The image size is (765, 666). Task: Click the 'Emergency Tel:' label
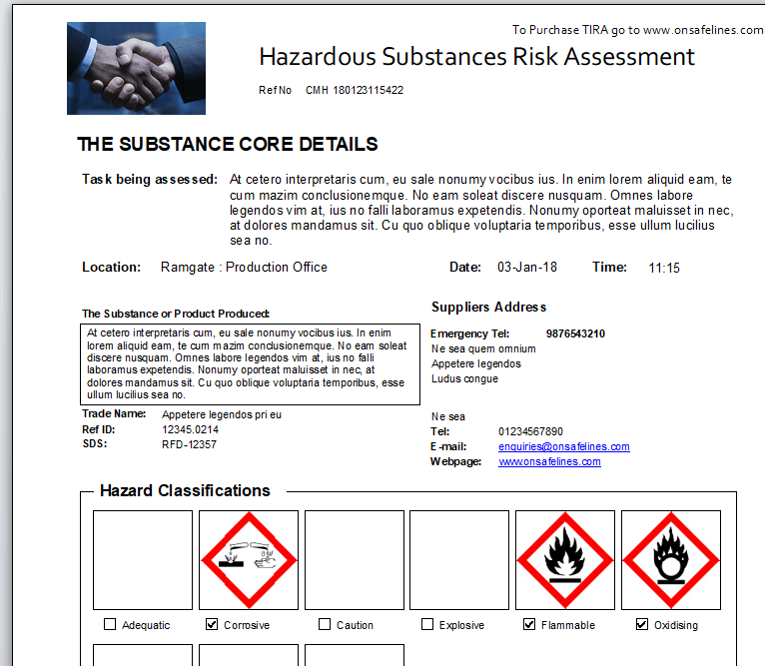point(469,333)
